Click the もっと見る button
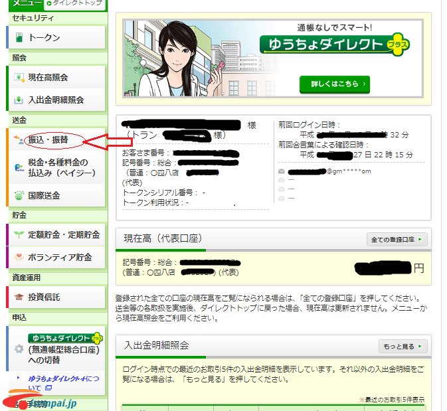Screen dimensions: 447x411 [402, 347]
